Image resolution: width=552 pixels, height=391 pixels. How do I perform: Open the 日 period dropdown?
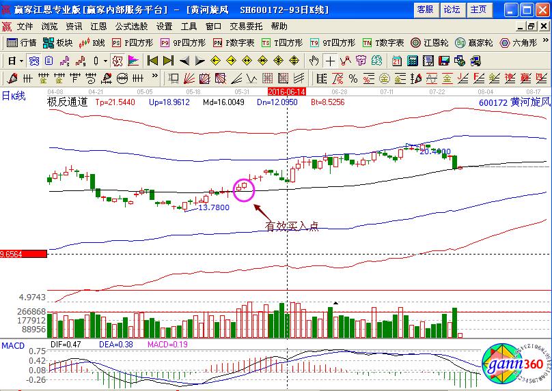click(15, 60)
